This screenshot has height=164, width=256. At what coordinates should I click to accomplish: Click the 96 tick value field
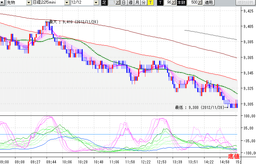pos(168,3)
